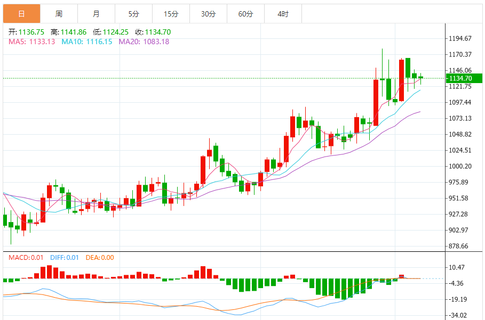This screenshot has width=485, height=320.
Task: Click the 1048.82 price axis label
Action: click(x=460, y=134)
